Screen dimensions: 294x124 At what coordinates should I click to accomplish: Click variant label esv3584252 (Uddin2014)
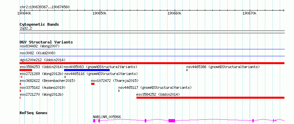[158, 94]
